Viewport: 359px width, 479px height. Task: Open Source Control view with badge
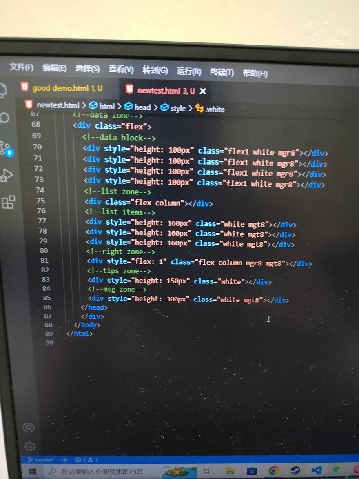click(x=6, y=148)
